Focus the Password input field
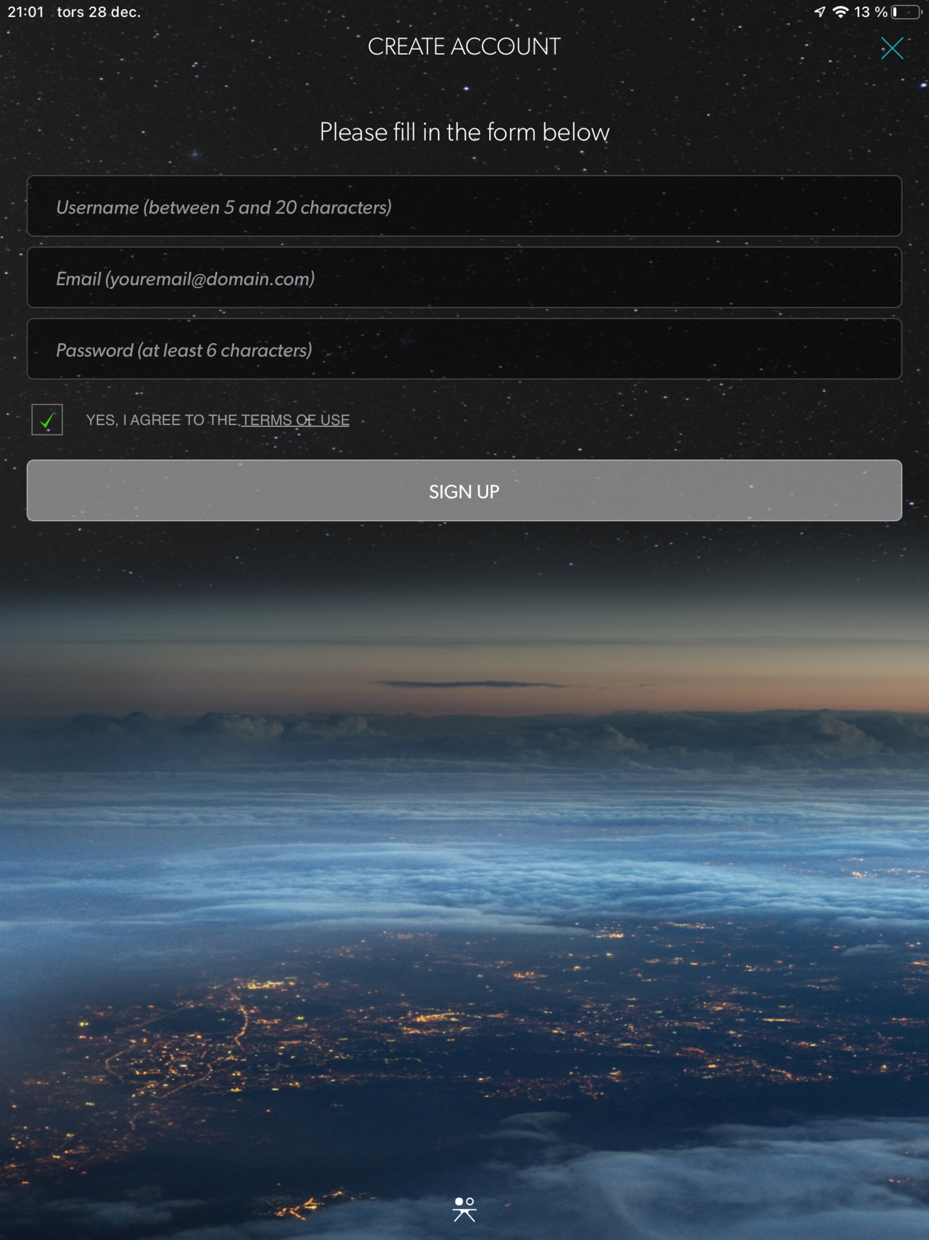The height and width of the screenshot is (1240, 929). click(x=464, y=349)
